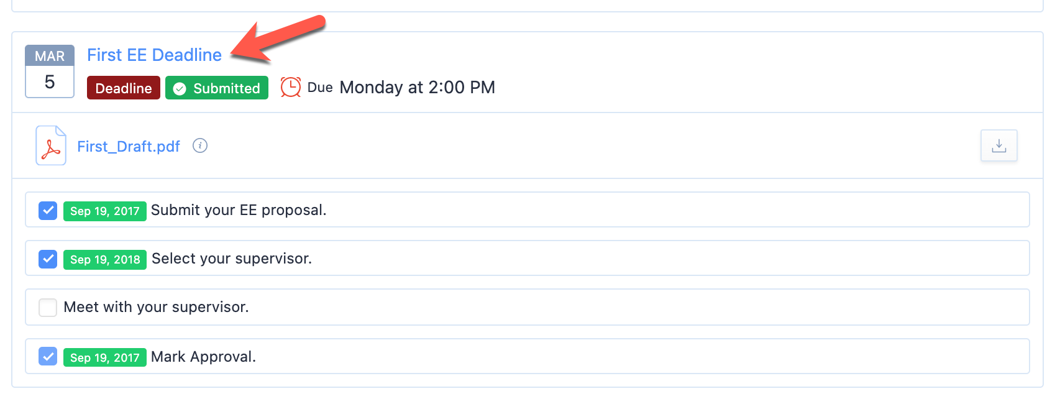The image size is (1060, 404).
Task: Toggle the Mark Approval checkbox
Action: point(48,357)
